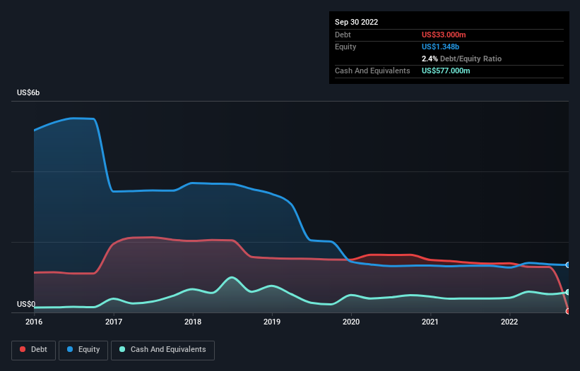Select the 2018 x-axis label
This screenshot has height=371, width=580.
click(193, 322)
